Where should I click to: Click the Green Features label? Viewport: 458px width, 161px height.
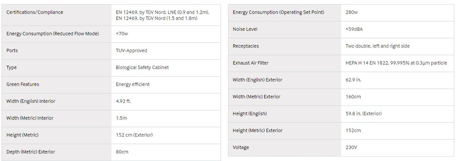[23, 84]
